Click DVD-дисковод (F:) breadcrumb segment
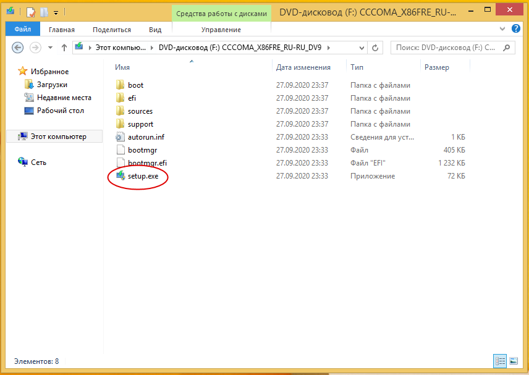 pyautogui.click(x=240, y=48)
